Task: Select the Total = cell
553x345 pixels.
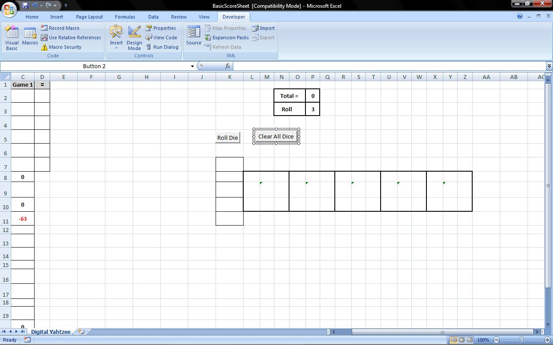Action: (289, 96)
